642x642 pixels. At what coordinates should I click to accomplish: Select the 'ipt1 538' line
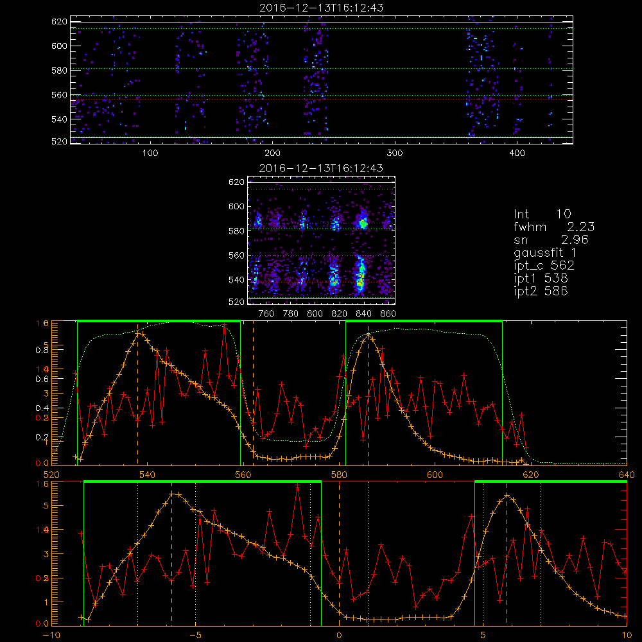[x=541, y=279]
